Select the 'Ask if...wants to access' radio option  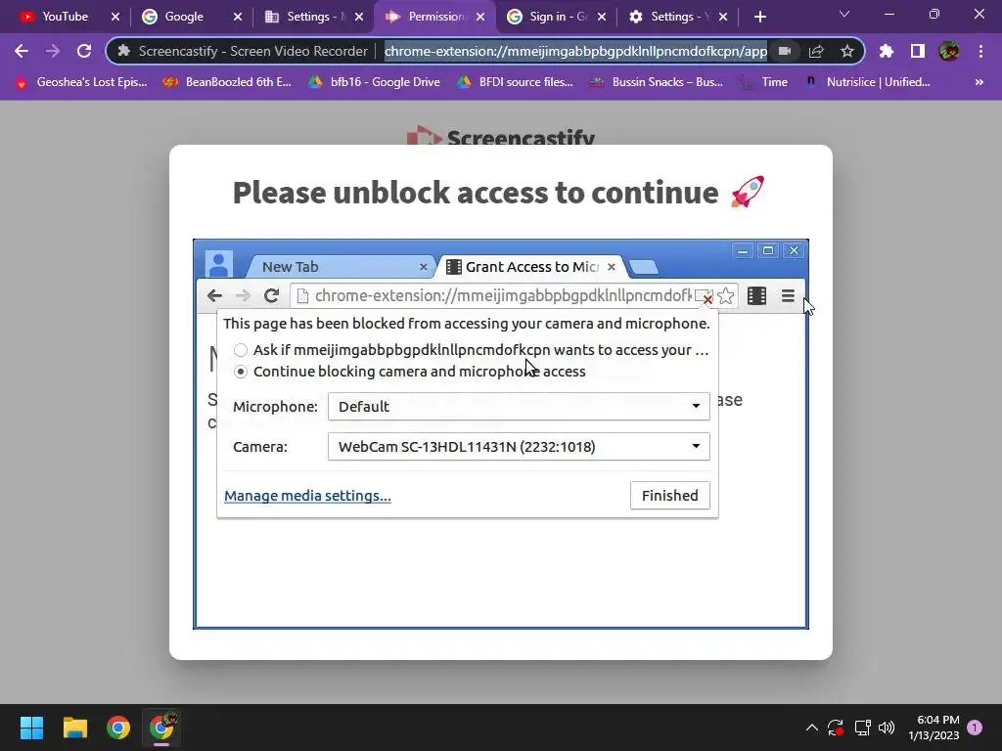pos(241,350)
